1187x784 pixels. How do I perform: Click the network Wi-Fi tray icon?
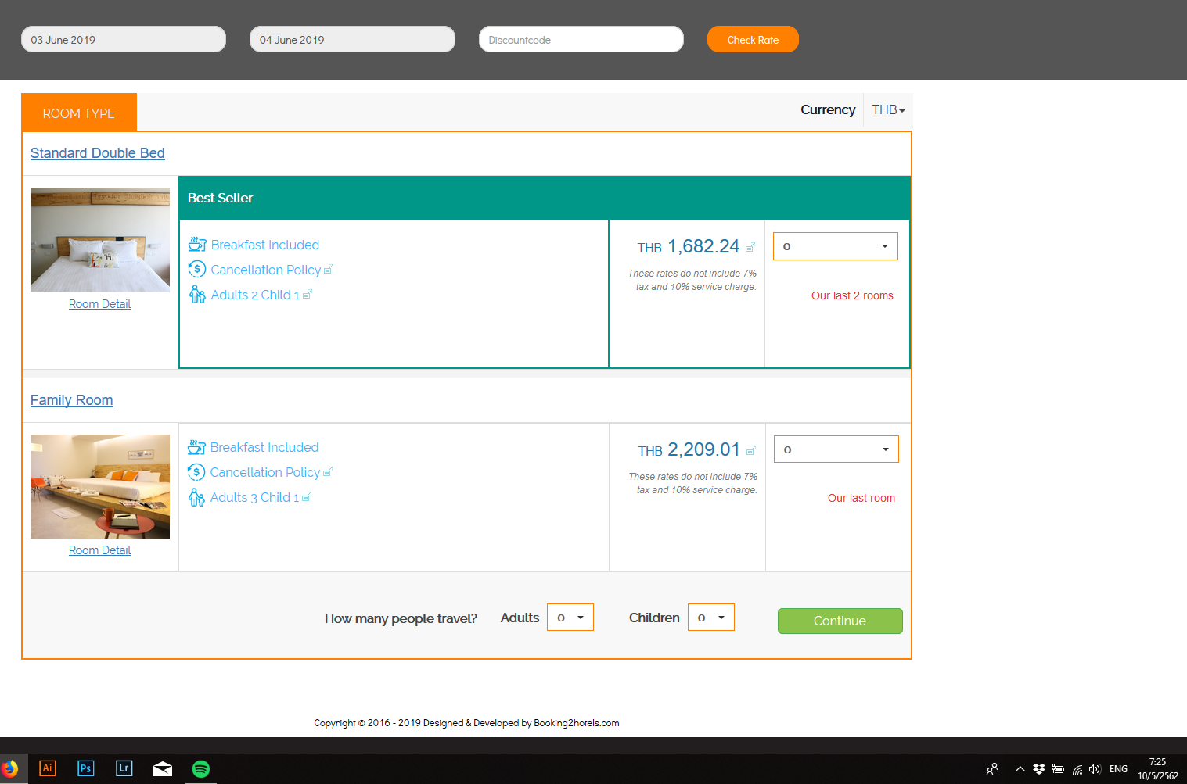pyautogui.click(x=1077, y=769)
